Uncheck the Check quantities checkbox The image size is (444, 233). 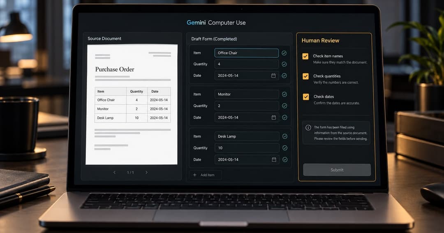[305, 76]
